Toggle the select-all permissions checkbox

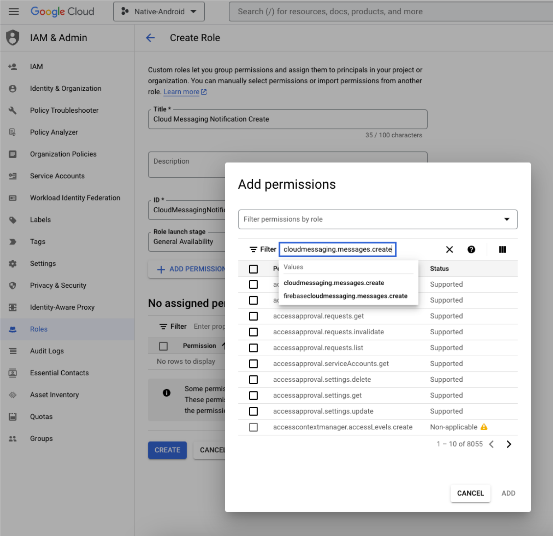pos(254,268)
